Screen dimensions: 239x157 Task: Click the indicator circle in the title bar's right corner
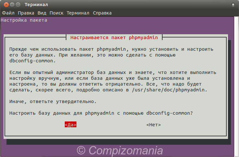coord(233,5)
